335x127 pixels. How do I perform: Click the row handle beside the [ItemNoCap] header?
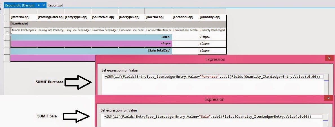[7, 17]
